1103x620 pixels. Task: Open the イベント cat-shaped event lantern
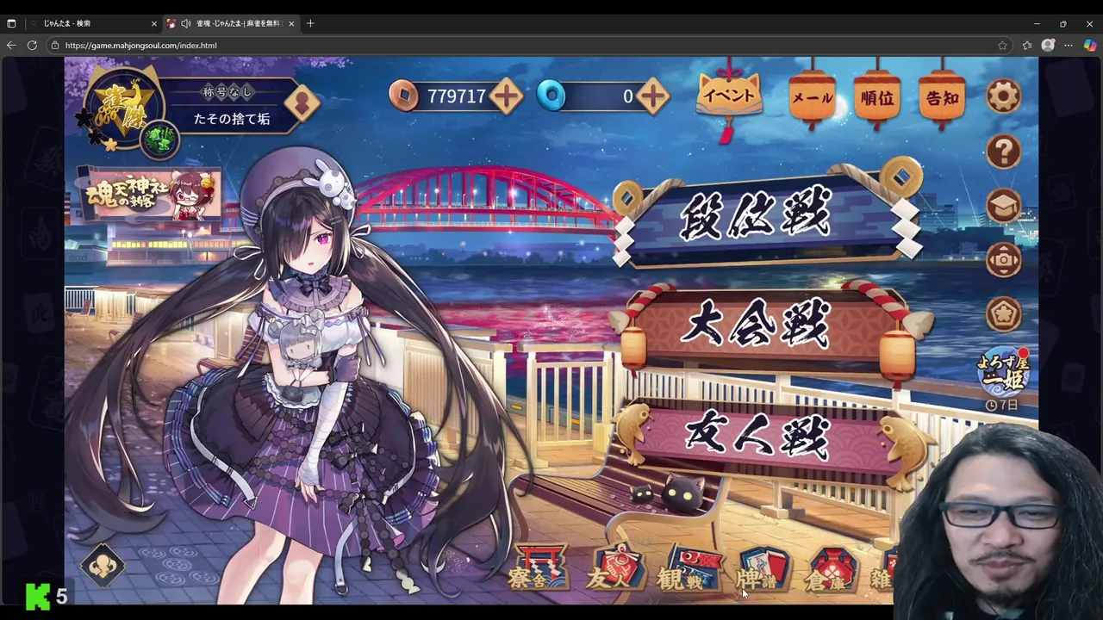tap(728, 96)
